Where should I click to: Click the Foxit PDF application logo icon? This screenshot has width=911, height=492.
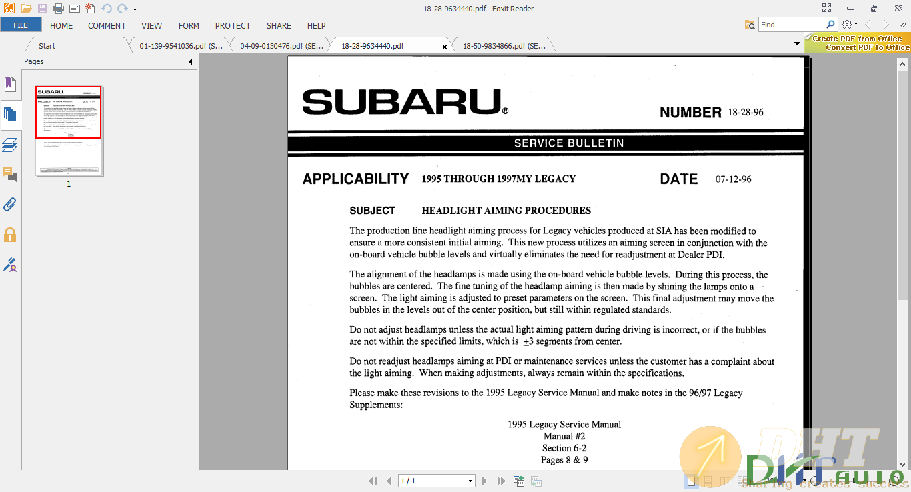coord(9,9)
